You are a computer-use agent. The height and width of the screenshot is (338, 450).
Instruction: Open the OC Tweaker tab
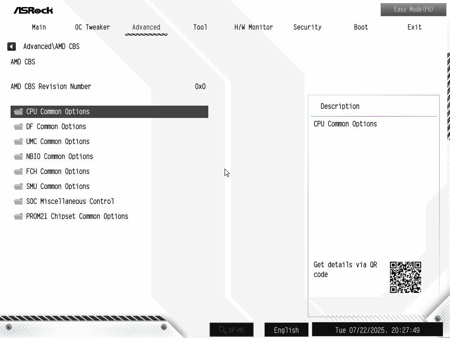click(92, 27)
